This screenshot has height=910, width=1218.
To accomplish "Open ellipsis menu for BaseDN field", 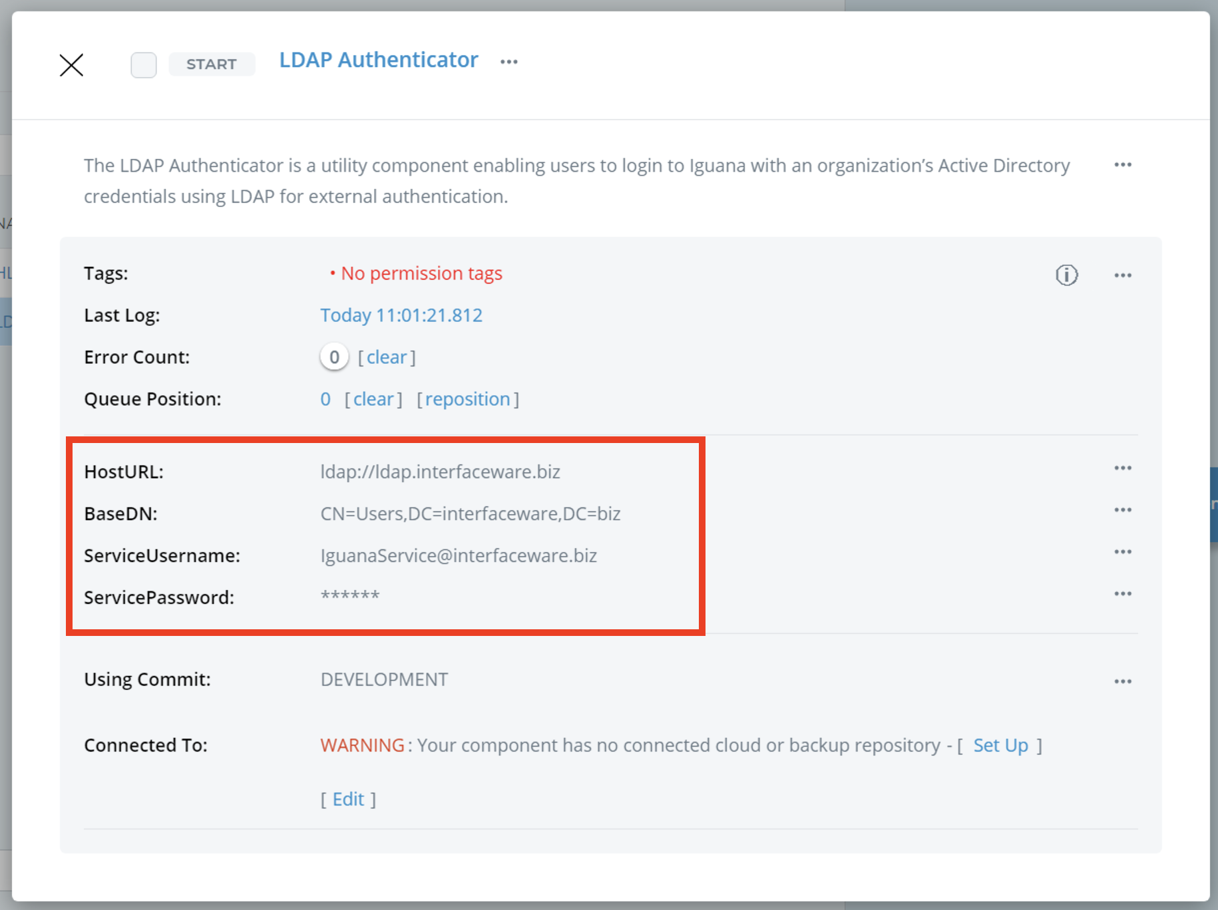I will pyautogui.click(x=1122, y=510).
